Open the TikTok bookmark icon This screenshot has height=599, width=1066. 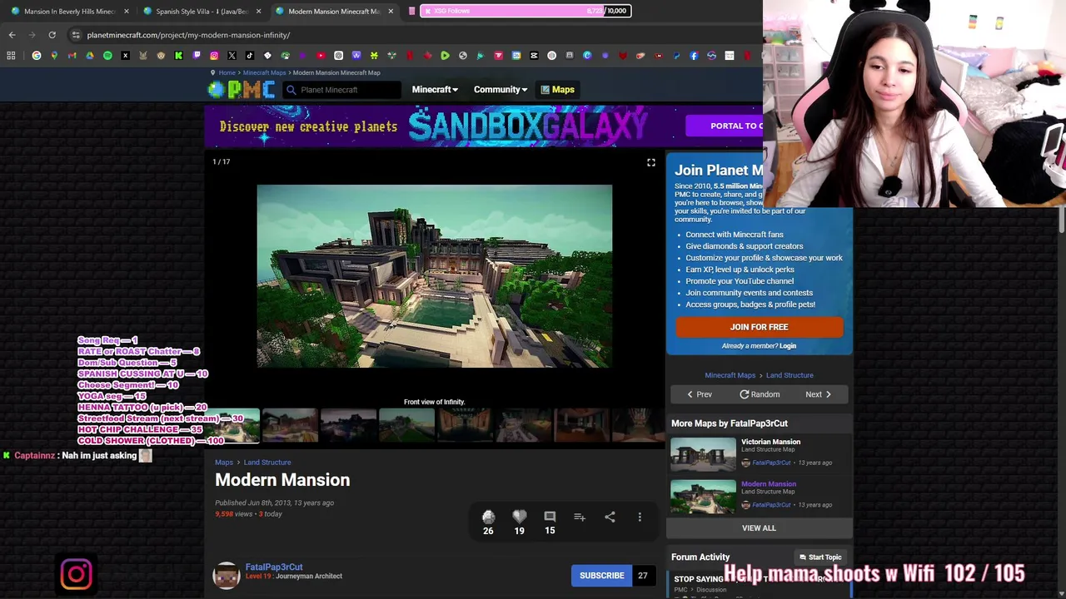coord(250,56)
